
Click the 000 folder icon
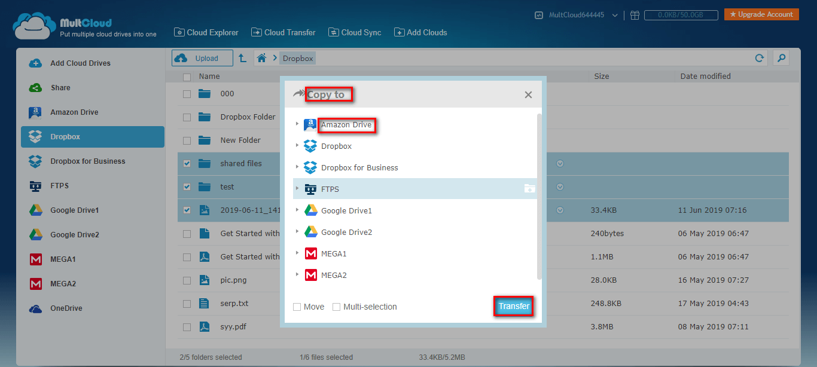pyautogui.click(x=205, y=94)
